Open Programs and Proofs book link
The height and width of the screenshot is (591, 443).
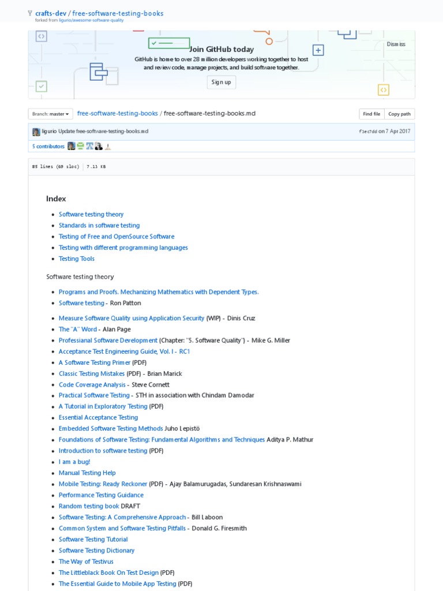(159, 291)
